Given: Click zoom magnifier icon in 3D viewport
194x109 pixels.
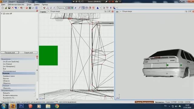Looking at the screenshot, I should tap(186, 12).
